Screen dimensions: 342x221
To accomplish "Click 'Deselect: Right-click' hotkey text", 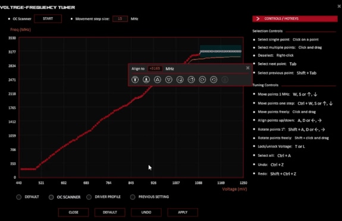I will [x=275, y=55].
